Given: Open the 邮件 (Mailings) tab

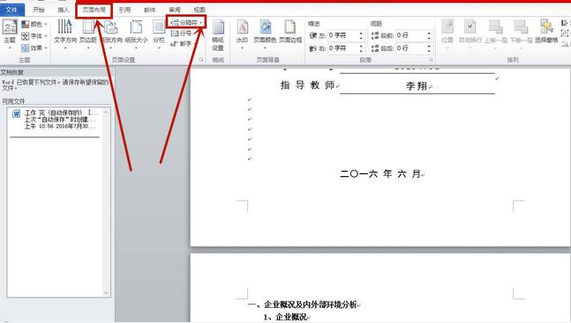Looking at the screenshot, I should pyautogui.click(x=150, y=10).
